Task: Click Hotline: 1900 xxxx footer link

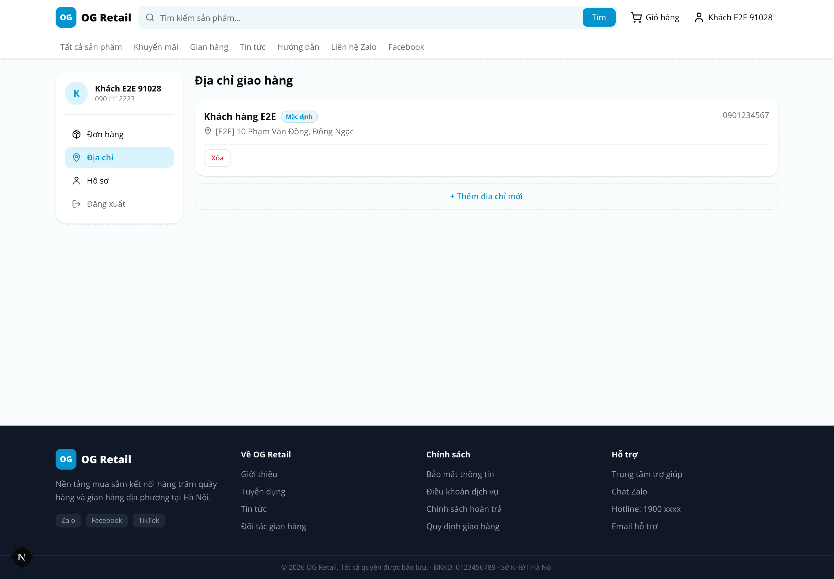Action: click(x=646, y=509)
